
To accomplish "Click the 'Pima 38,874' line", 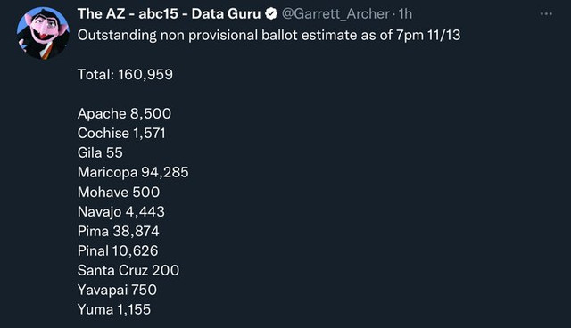I will [x=119, y=231].
